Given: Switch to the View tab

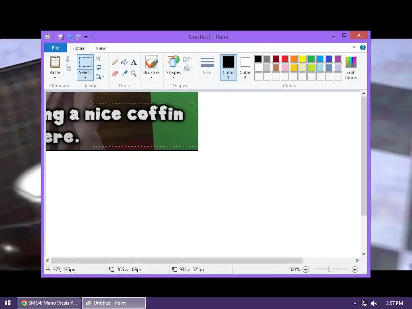Looking at the screenshot, I should pyautogui.click(x=101, y=48).
